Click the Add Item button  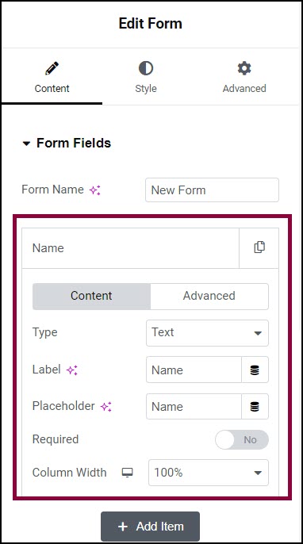[x=150, y=527]
